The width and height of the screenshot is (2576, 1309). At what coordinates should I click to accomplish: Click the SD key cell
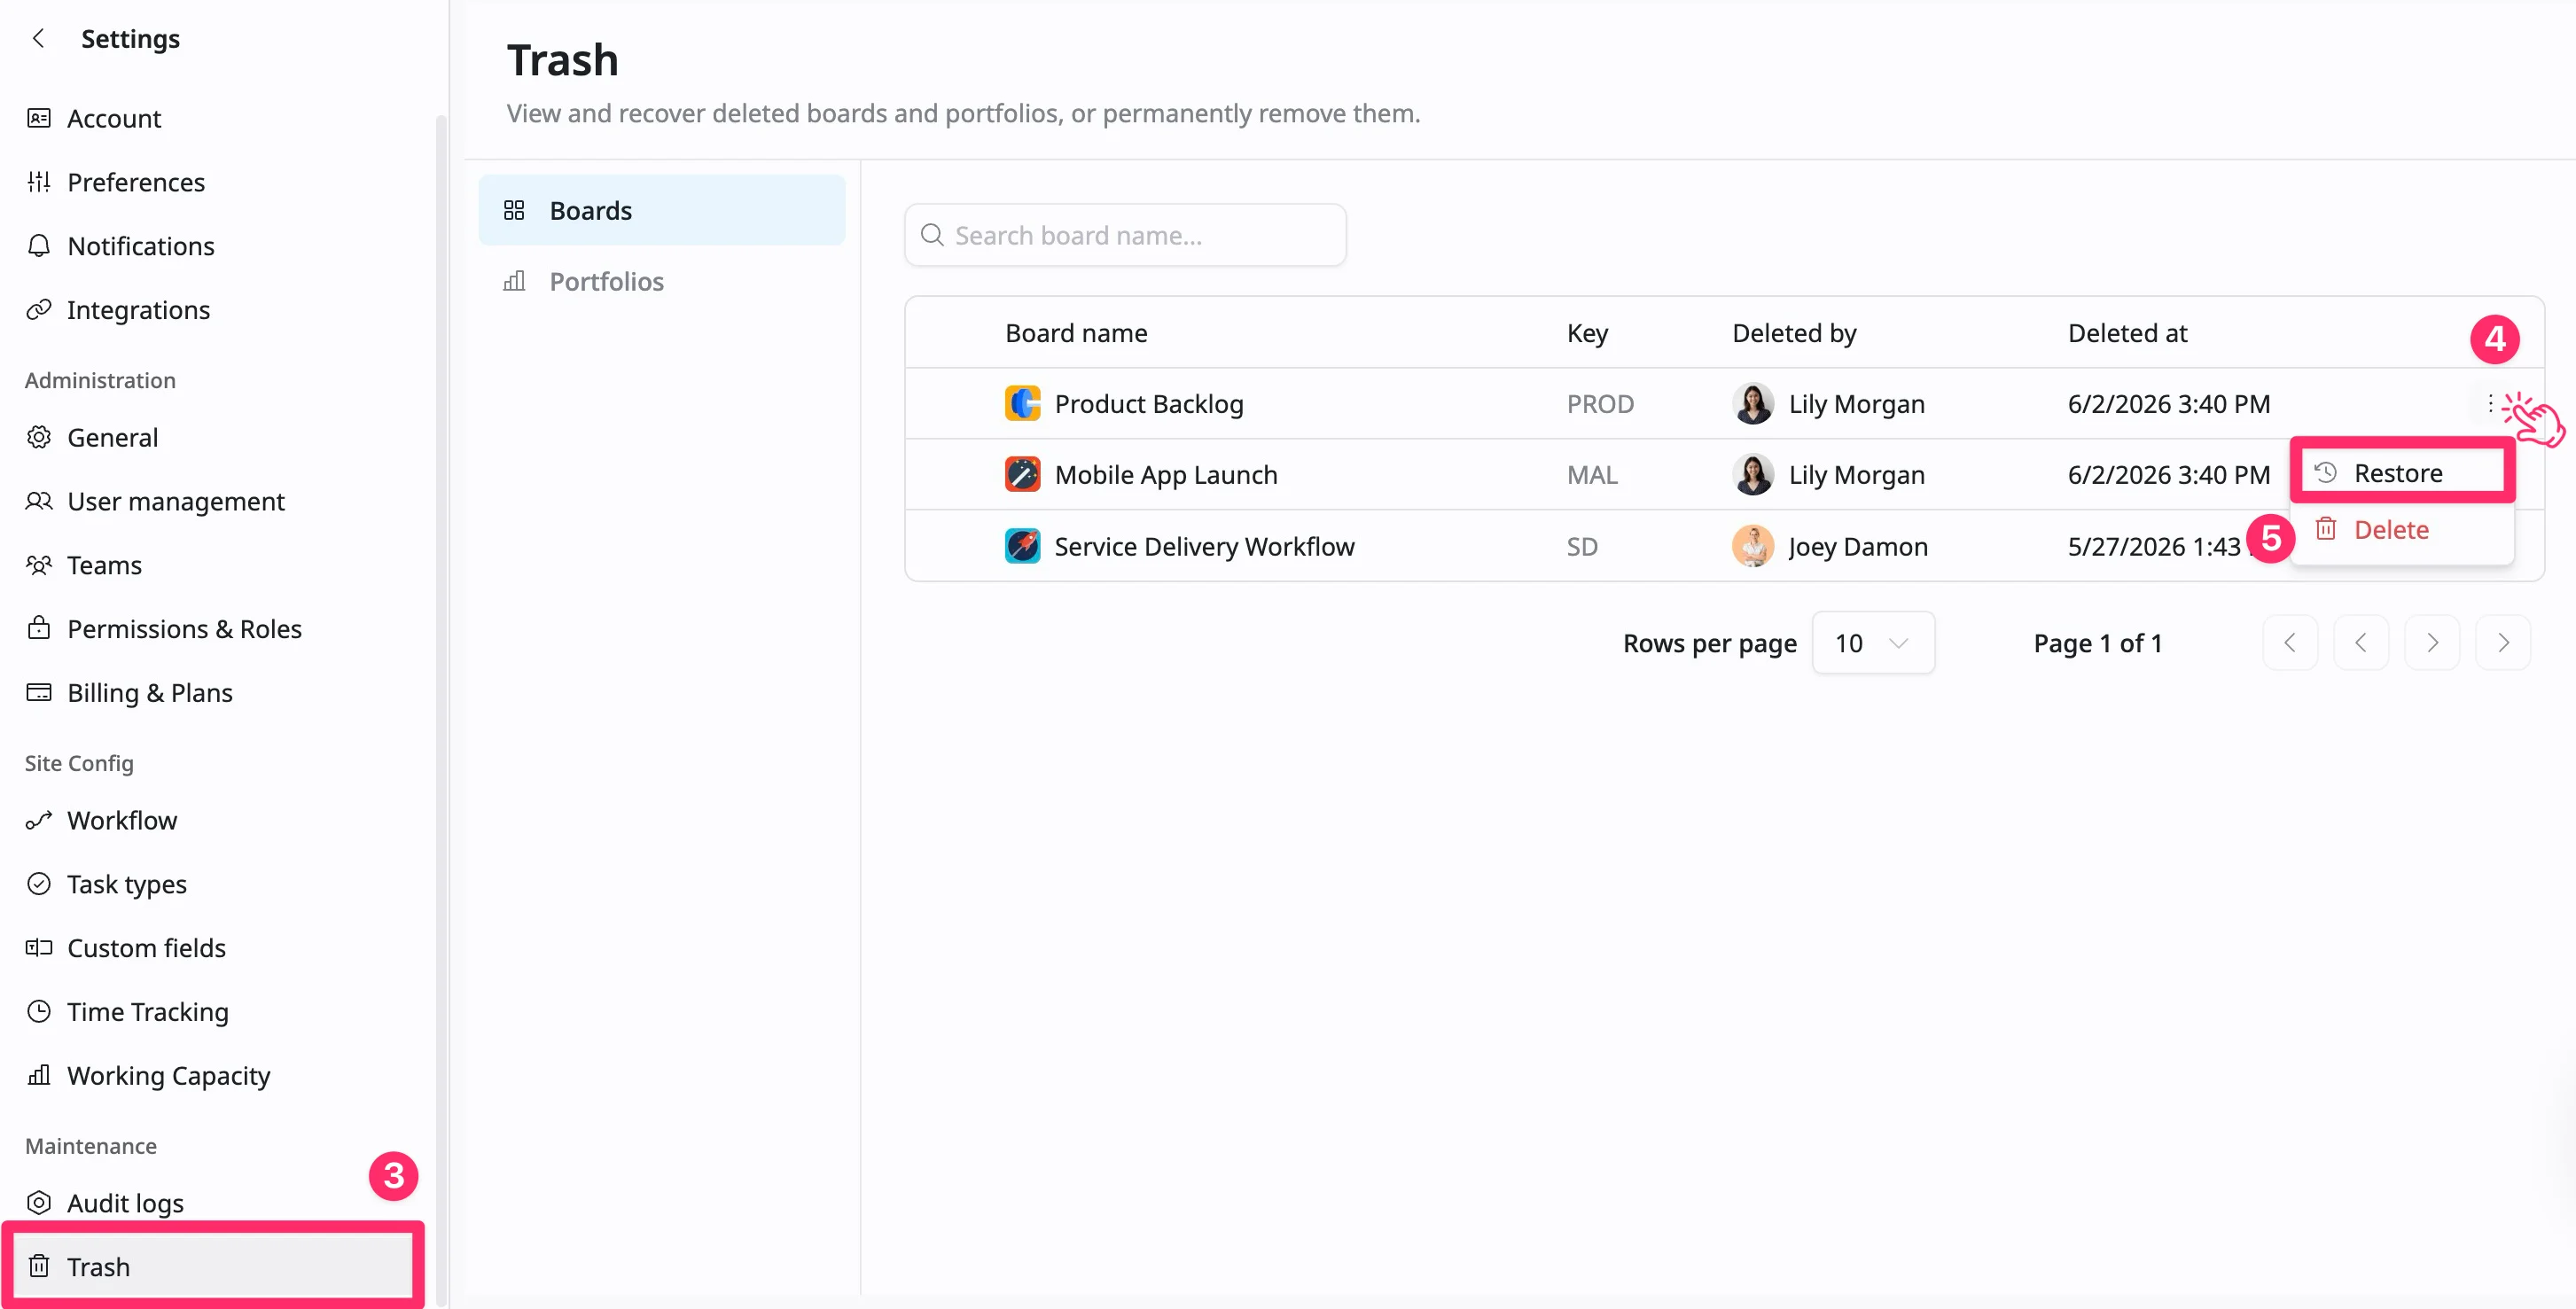click(1582, 546)
